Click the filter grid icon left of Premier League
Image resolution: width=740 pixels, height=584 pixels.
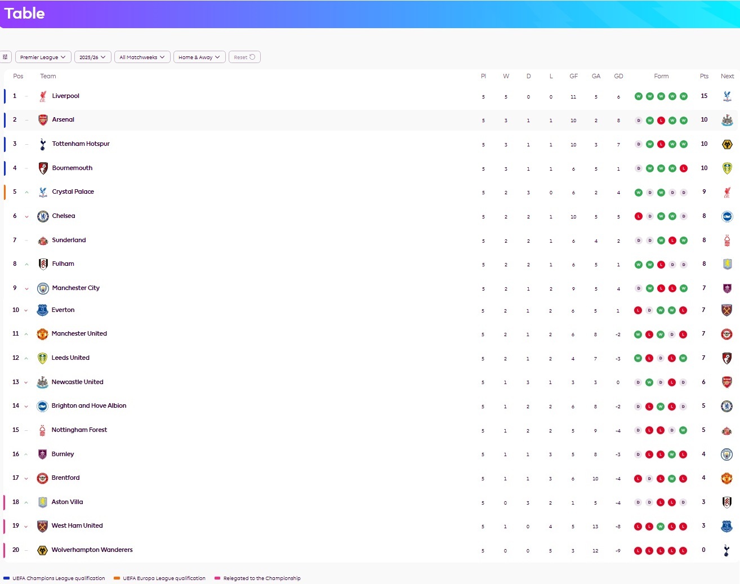click(x=5, y=57)
